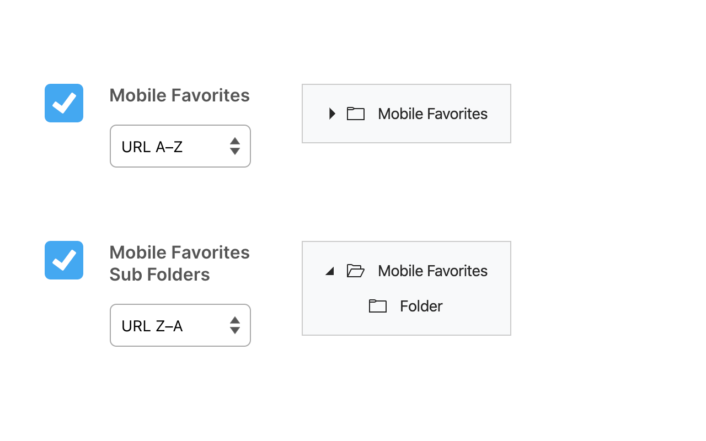Click the open folder icon beside Mobile Favorites
The width and height of the screenshot is (706, 441).
pyautogui.click(x=356, y=271)
